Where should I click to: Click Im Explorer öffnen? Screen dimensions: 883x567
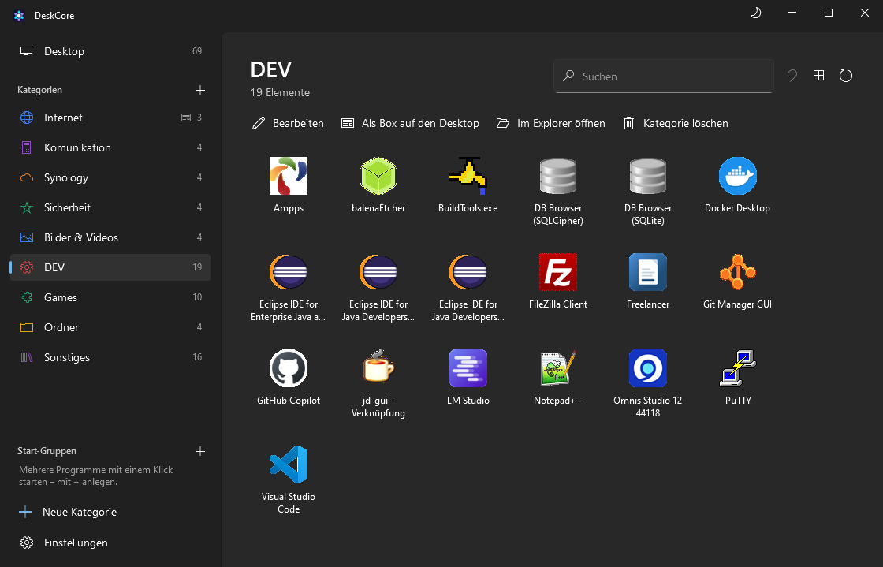pyautogui.click(x=551, y=123)
